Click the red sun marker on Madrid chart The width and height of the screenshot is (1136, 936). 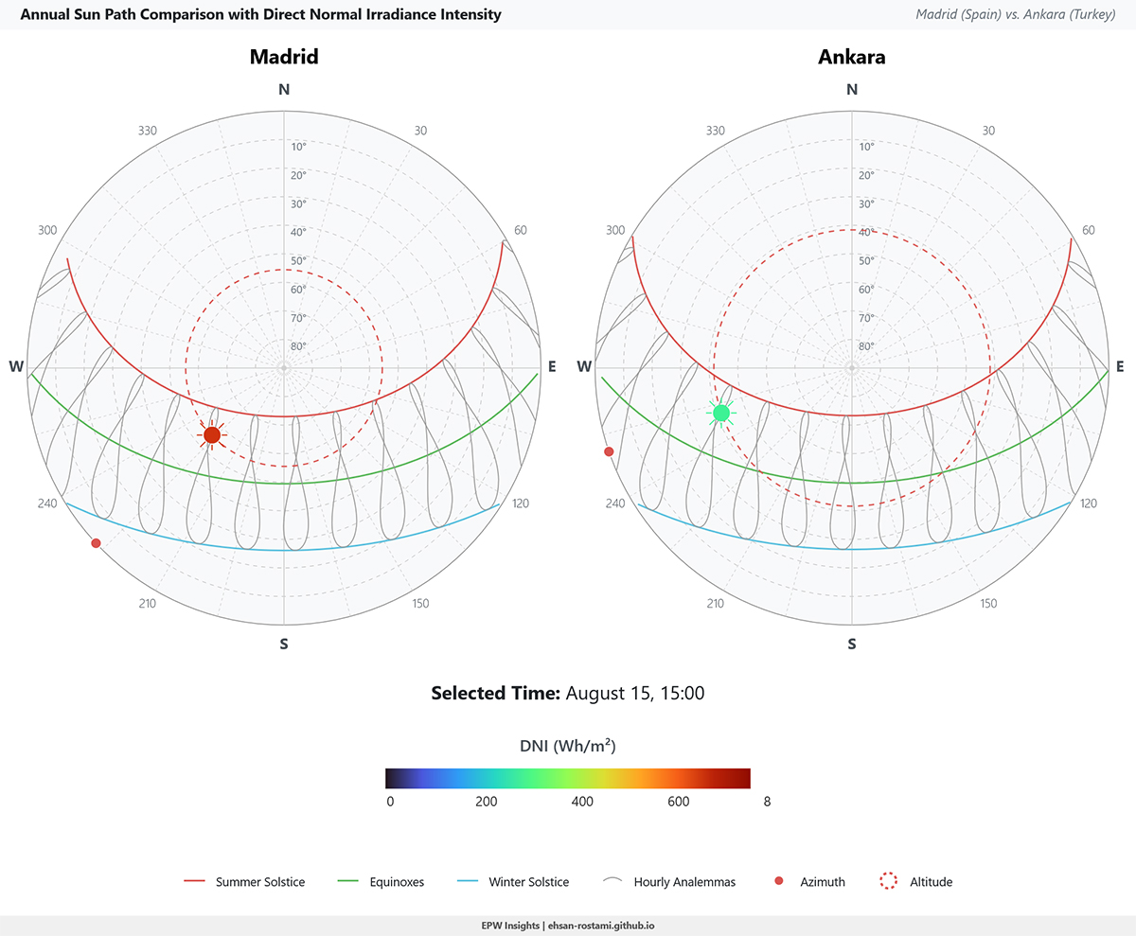(212, 435)
